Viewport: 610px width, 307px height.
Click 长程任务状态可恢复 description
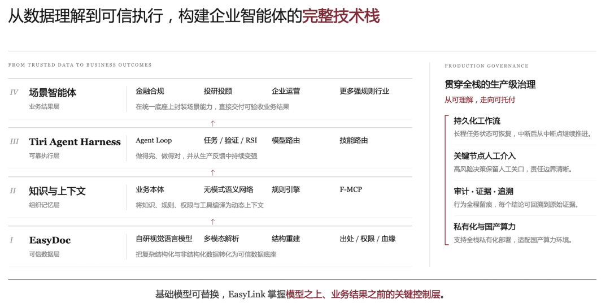[523, 134]
